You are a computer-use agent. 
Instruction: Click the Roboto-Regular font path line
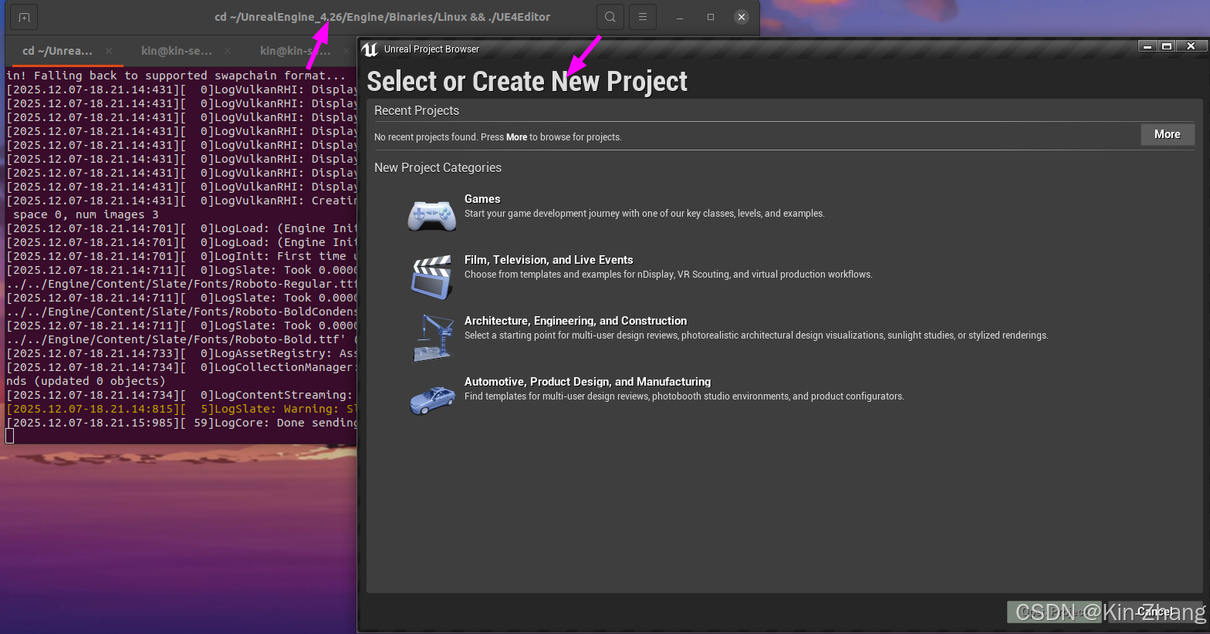(x=181, y=284)
